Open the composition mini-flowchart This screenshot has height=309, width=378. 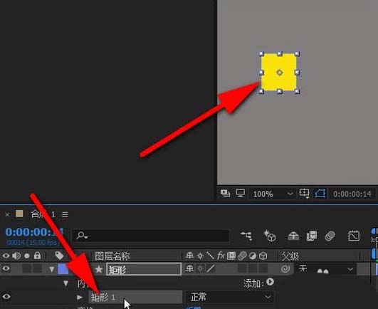coord(246,236)
